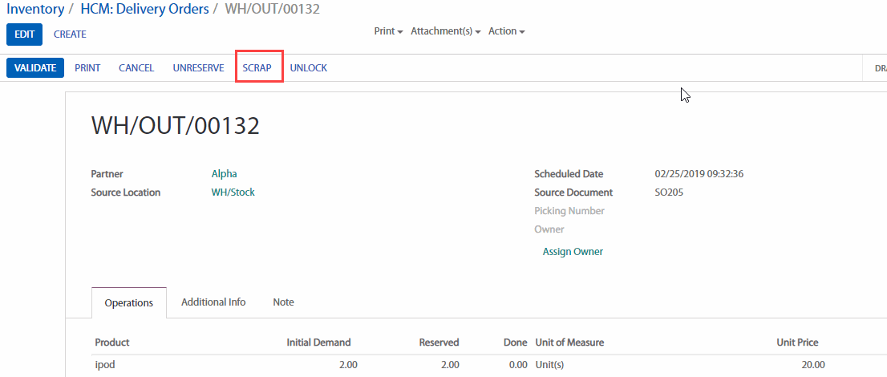Unreserve the reserved products

point(198,68)
